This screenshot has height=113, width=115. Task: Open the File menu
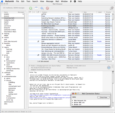point(17,1)
